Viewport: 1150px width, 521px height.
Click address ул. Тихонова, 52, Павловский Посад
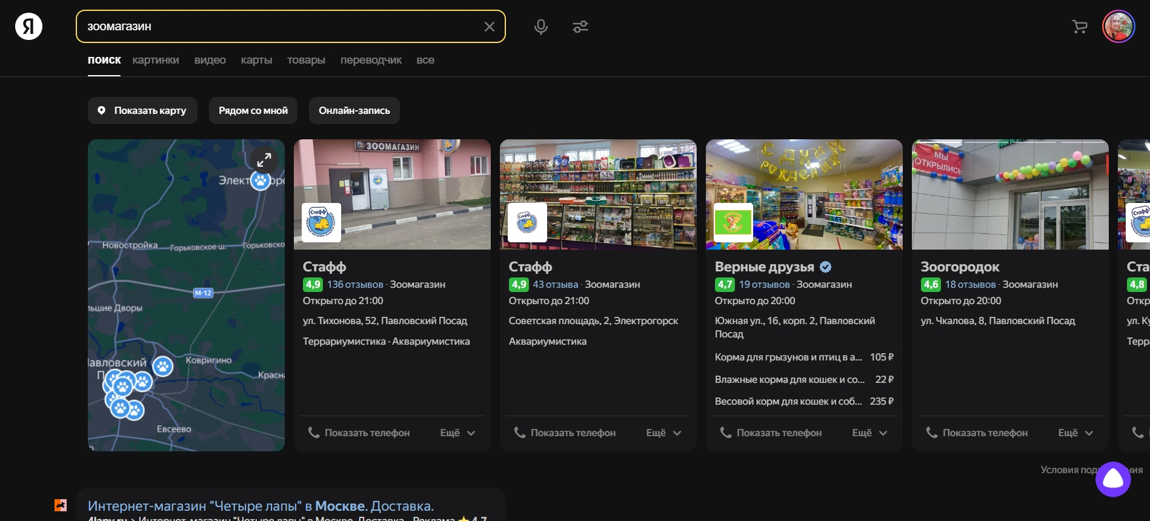point(385,320)
